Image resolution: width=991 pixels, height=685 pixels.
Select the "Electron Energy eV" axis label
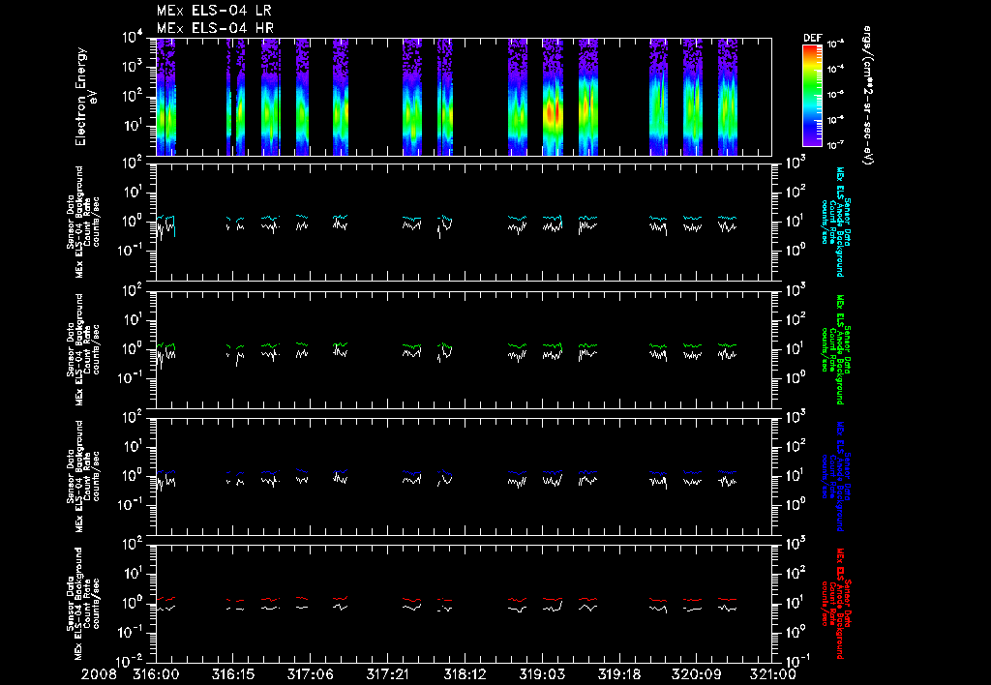[85, 97]
